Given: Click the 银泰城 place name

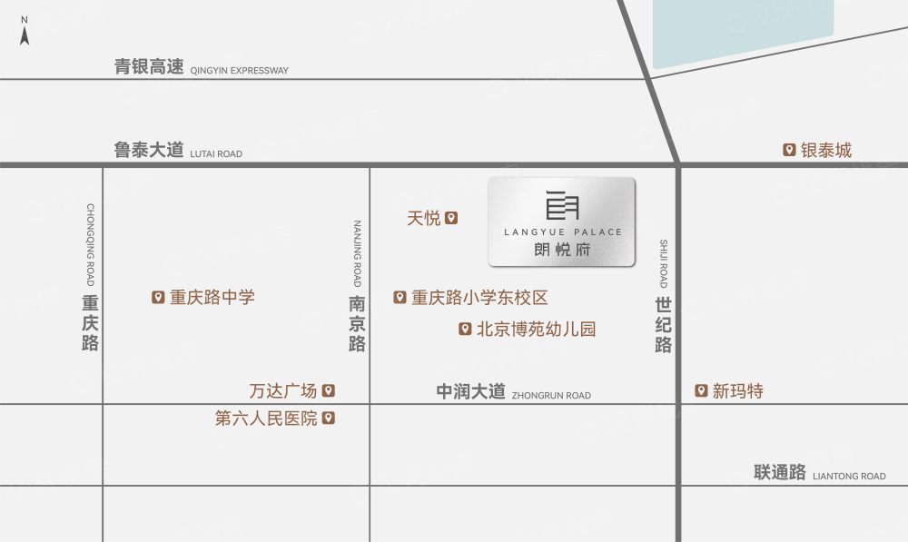Looking at the screenshot, I should coord(826,151).
